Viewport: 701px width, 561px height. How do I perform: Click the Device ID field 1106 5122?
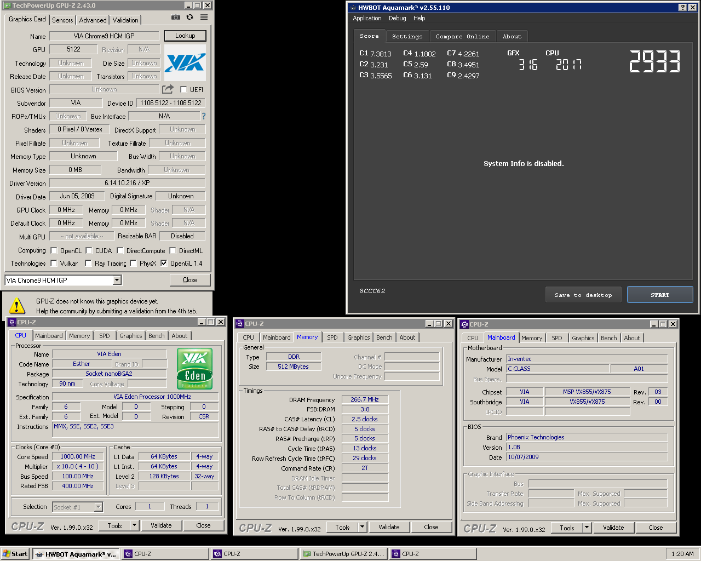[x=171, y=102]
